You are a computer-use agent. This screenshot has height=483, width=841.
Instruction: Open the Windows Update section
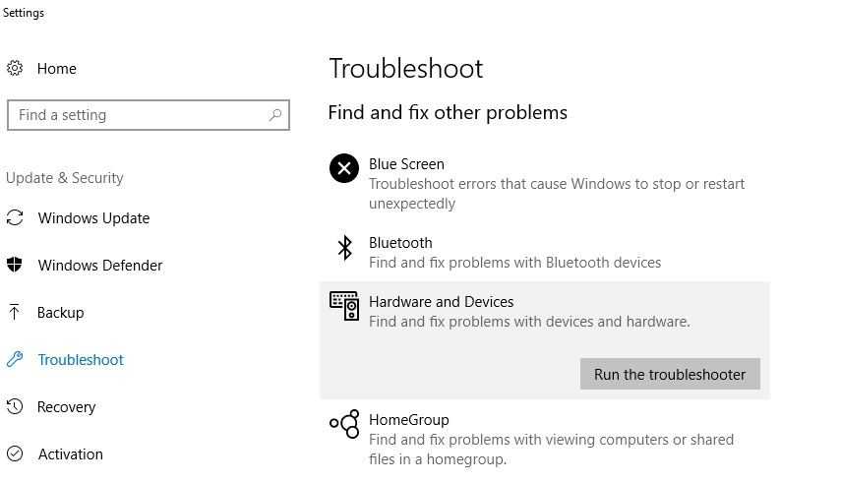coord(93,218)
